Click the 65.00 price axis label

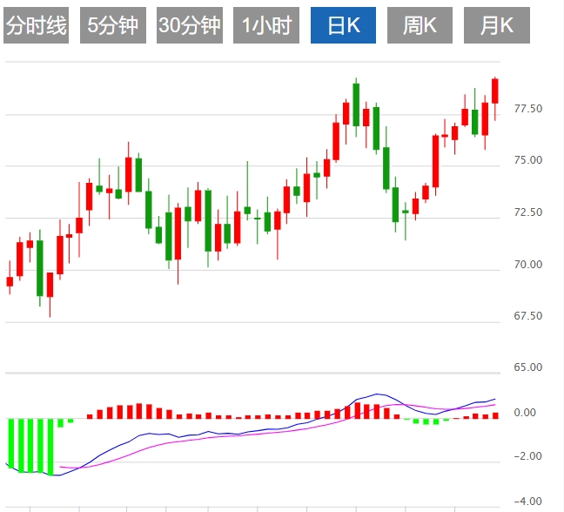[x=528, y=367]
